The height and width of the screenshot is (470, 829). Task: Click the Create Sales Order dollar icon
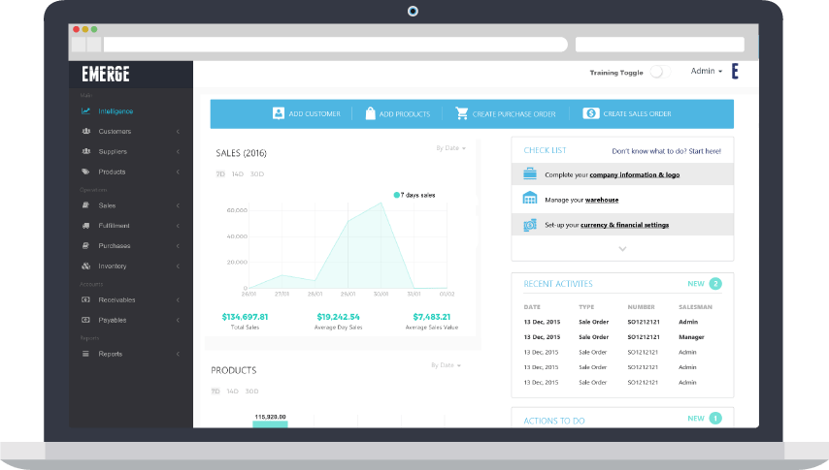tap(590, 113)
